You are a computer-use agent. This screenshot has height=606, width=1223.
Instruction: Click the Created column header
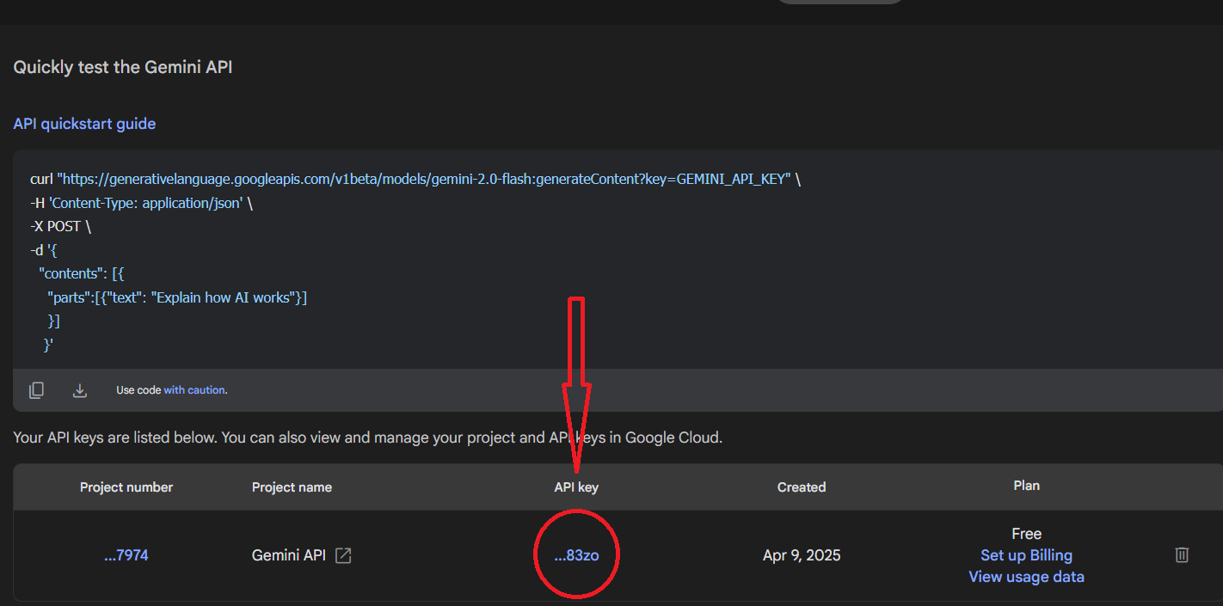(x=802, y=487)
